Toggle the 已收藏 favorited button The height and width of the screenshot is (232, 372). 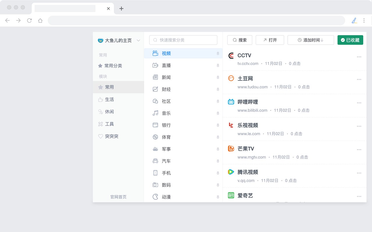tap(350, 40)
